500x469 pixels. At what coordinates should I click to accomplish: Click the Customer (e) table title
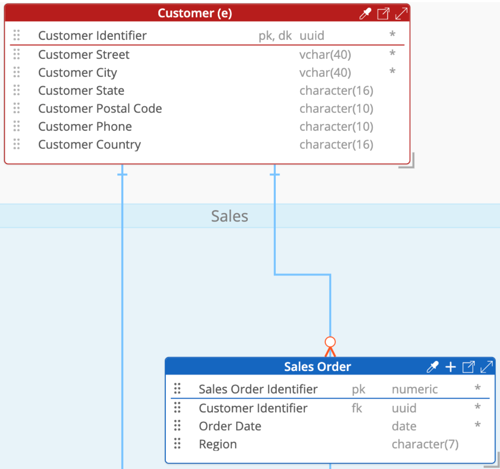coord(195,13)
